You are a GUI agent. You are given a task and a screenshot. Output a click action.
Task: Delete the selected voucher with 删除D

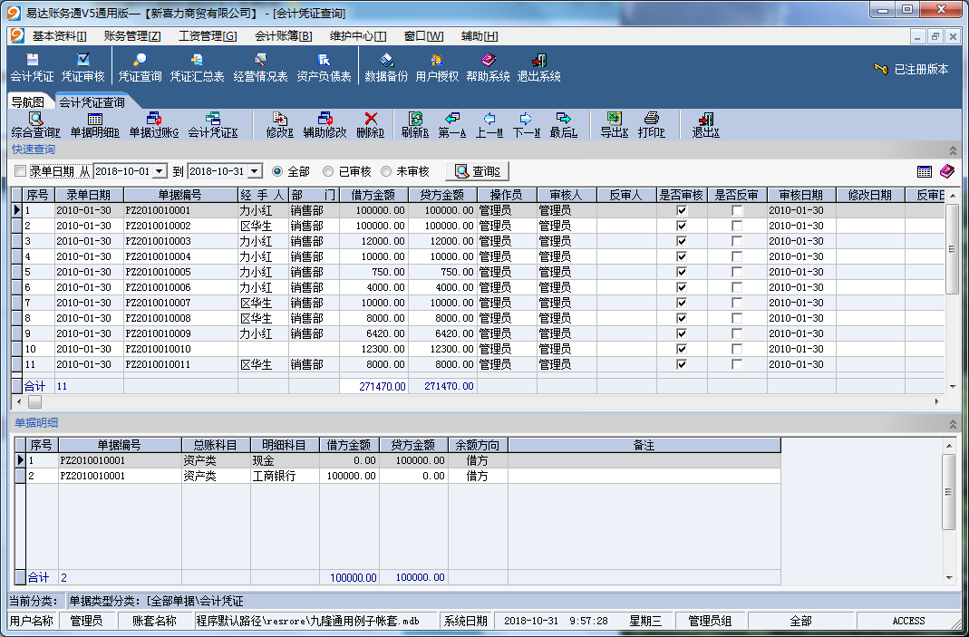(x=371, y=125)
